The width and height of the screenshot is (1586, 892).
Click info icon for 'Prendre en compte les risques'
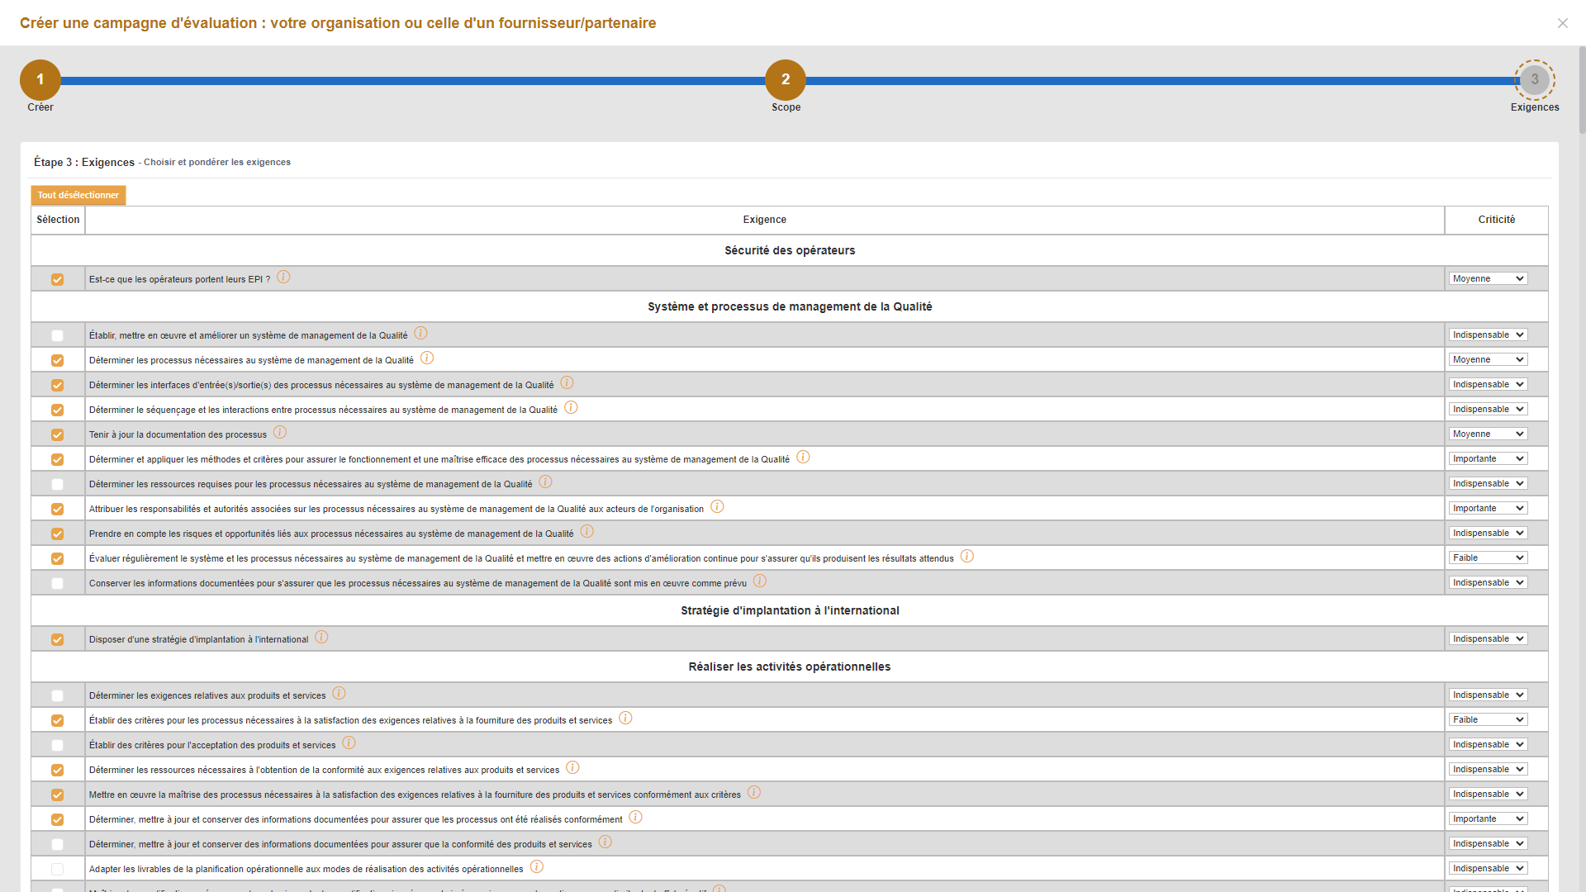coord(586,532)
